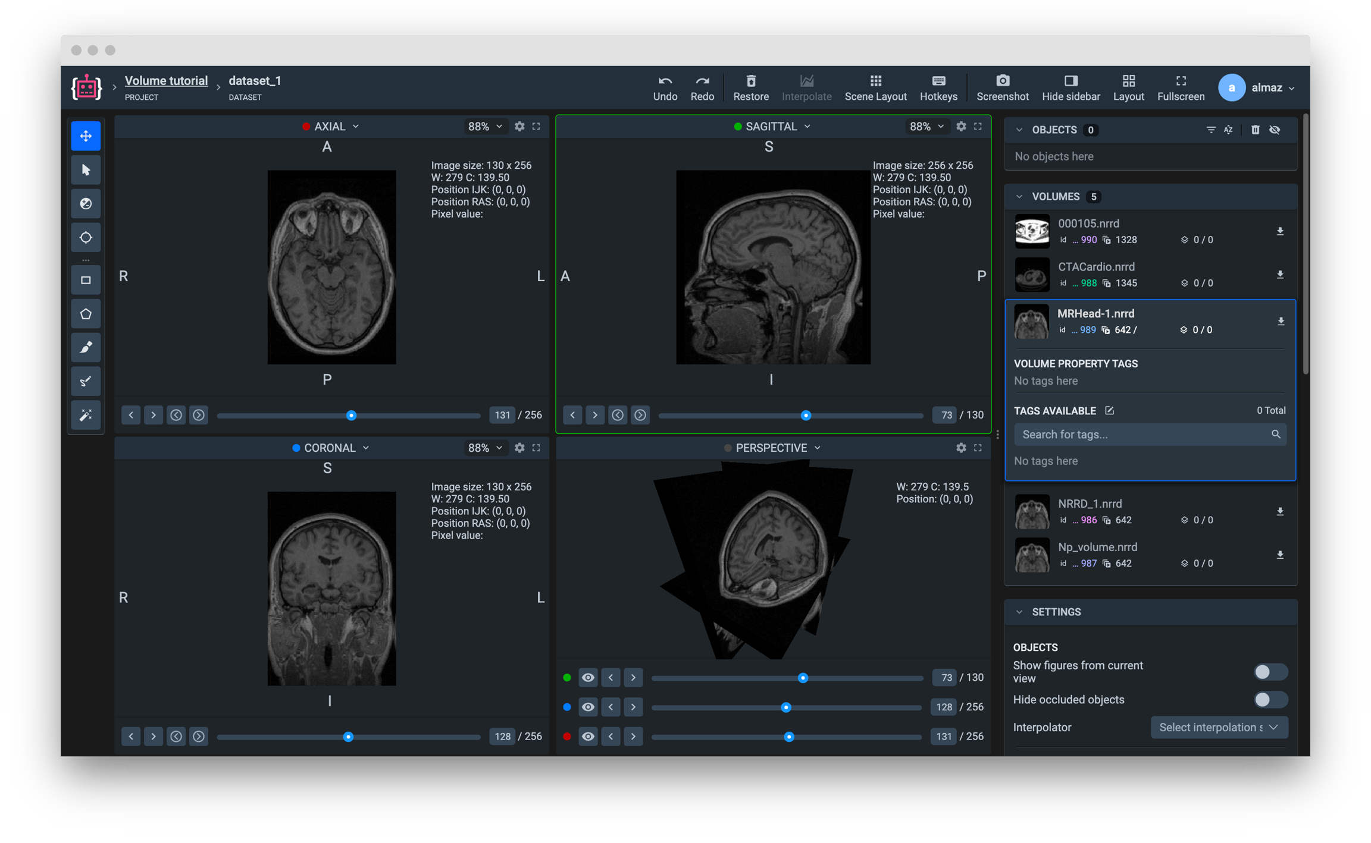Open the Interpolator selection dropdown

point(1219,727)
